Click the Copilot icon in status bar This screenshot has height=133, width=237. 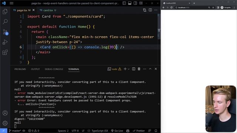click(x=128, y=131)
